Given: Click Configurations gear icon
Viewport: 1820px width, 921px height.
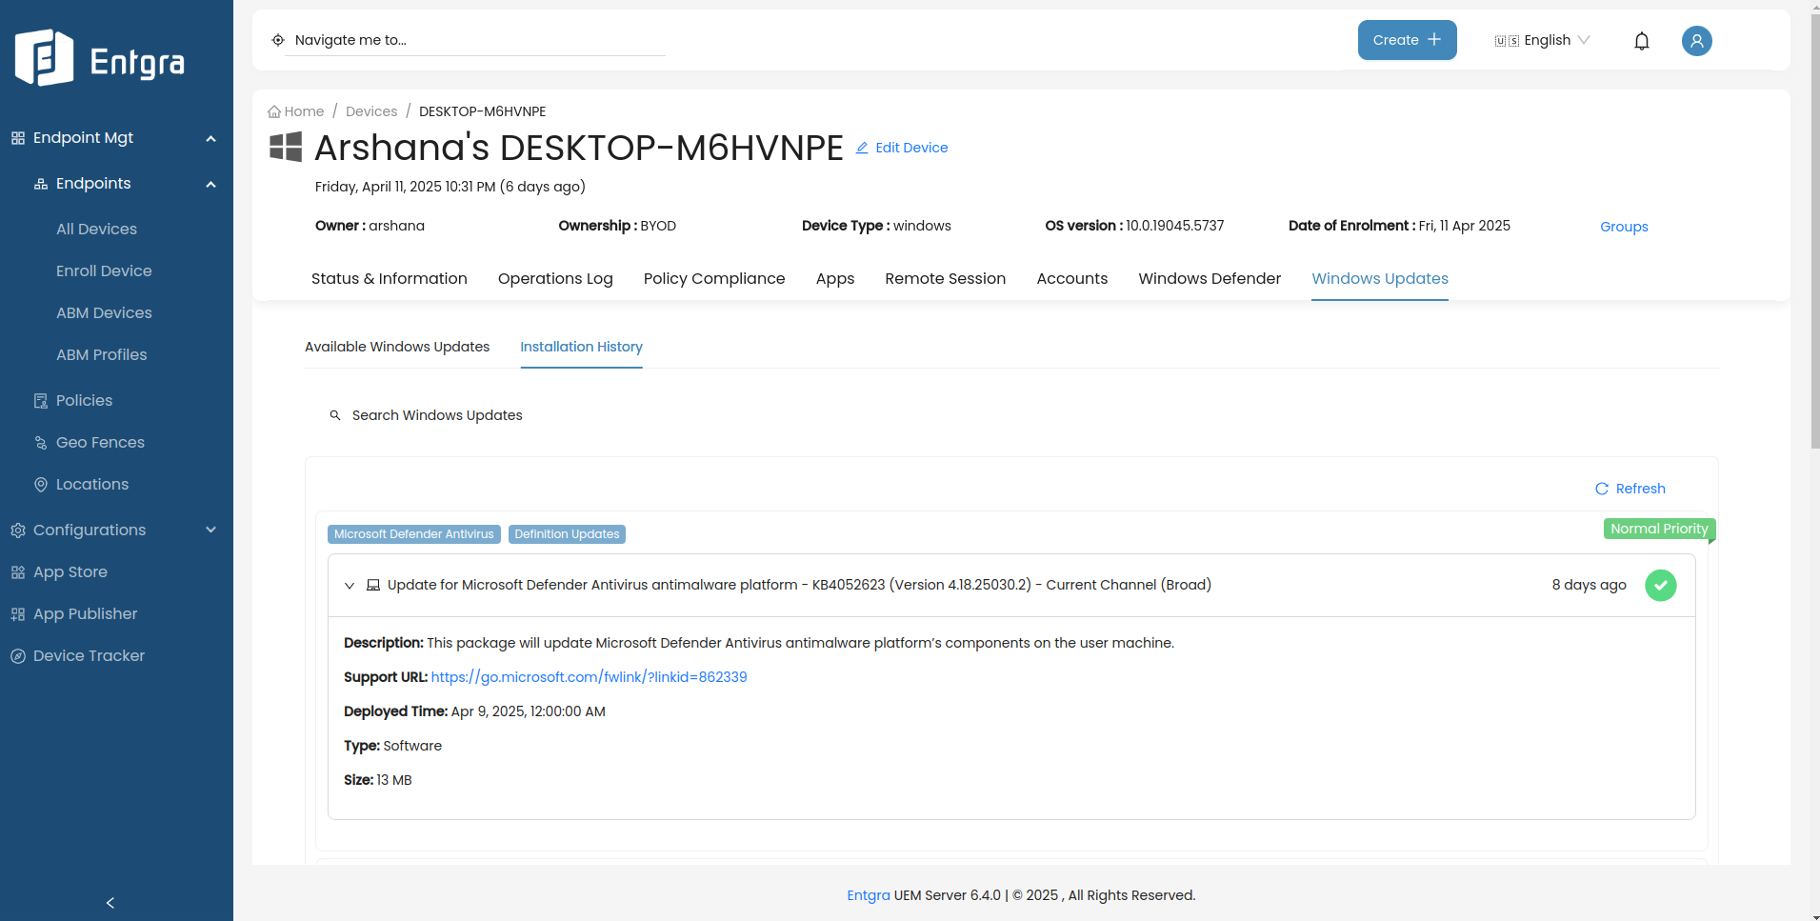Looking at the screenshot, I should pos(18,531).
